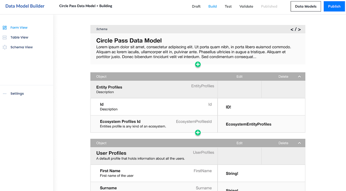Open the Data Models button

tap(306, 6)
